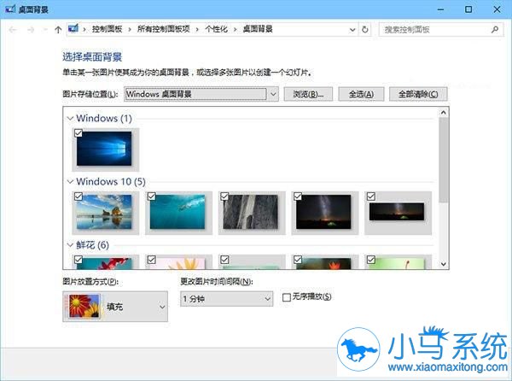
Task: Uncheck the light green flower checkbox
Action: (371, 260)
